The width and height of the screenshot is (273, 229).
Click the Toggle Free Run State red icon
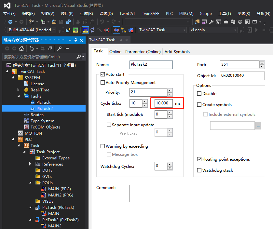tap(107, 30)
